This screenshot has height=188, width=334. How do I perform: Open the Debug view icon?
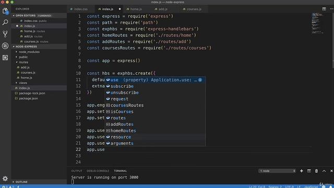point(5,45)
